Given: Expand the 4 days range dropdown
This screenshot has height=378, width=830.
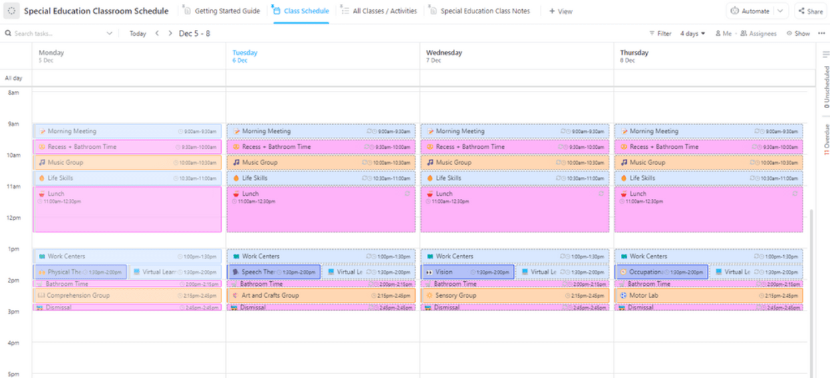Looking at the screenshot, I should [692, 33].
